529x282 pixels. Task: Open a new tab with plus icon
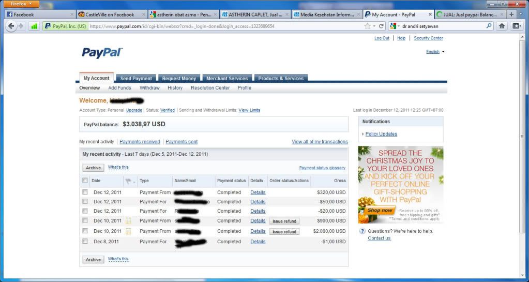pyautogui.click(x=511, y=14)
